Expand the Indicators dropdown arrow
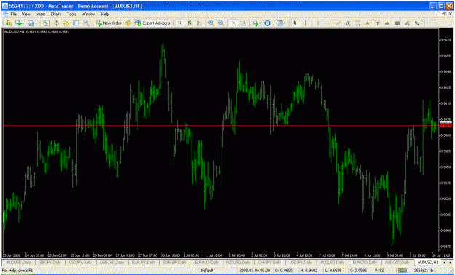This screenshot has height=275, width=455. [x=260, y=23]
